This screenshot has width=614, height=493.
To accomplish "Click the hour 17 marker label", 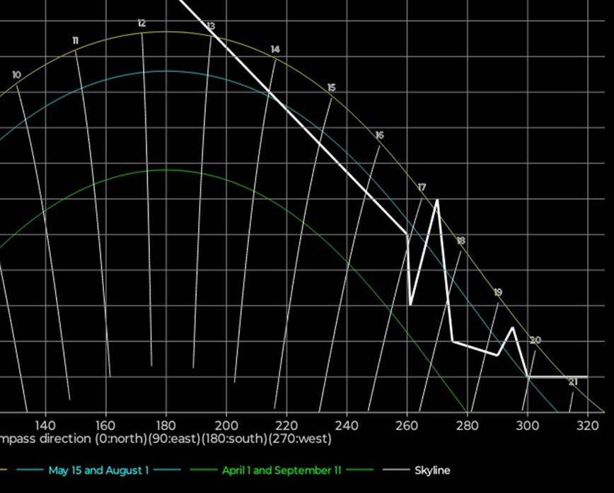I will click(x=422, y=187).
